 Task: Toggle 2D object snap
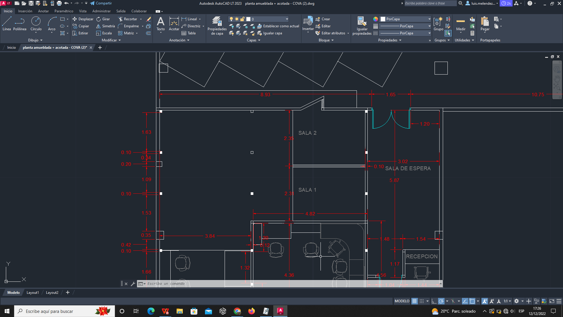point(472,301)
